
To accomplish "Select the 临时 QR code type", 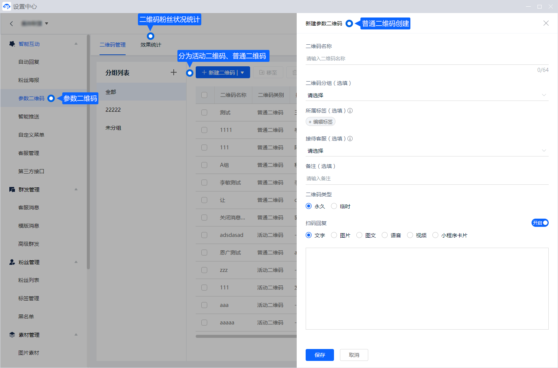I will point(334,206).
